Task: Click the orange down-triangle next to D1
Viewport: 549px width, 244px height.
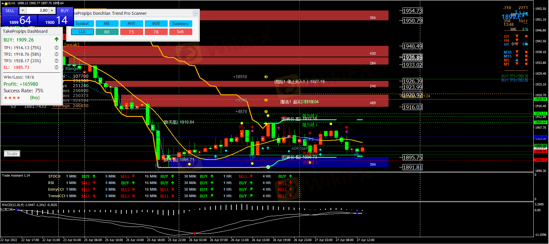Action: click(x=517, y=36)
